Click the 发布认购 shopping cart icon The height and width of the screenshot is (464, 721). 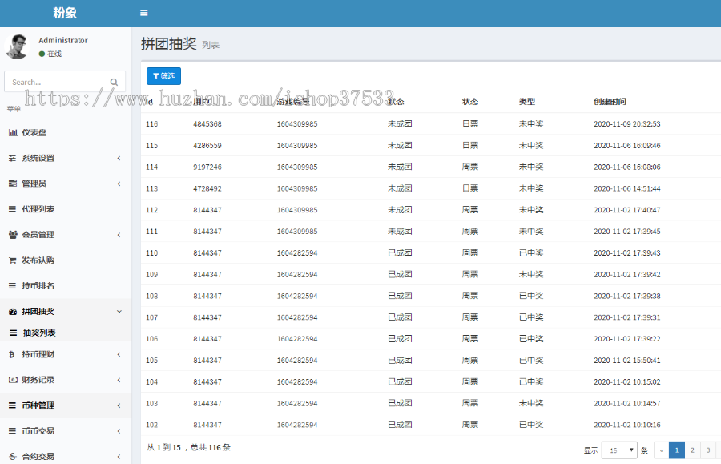12,260
